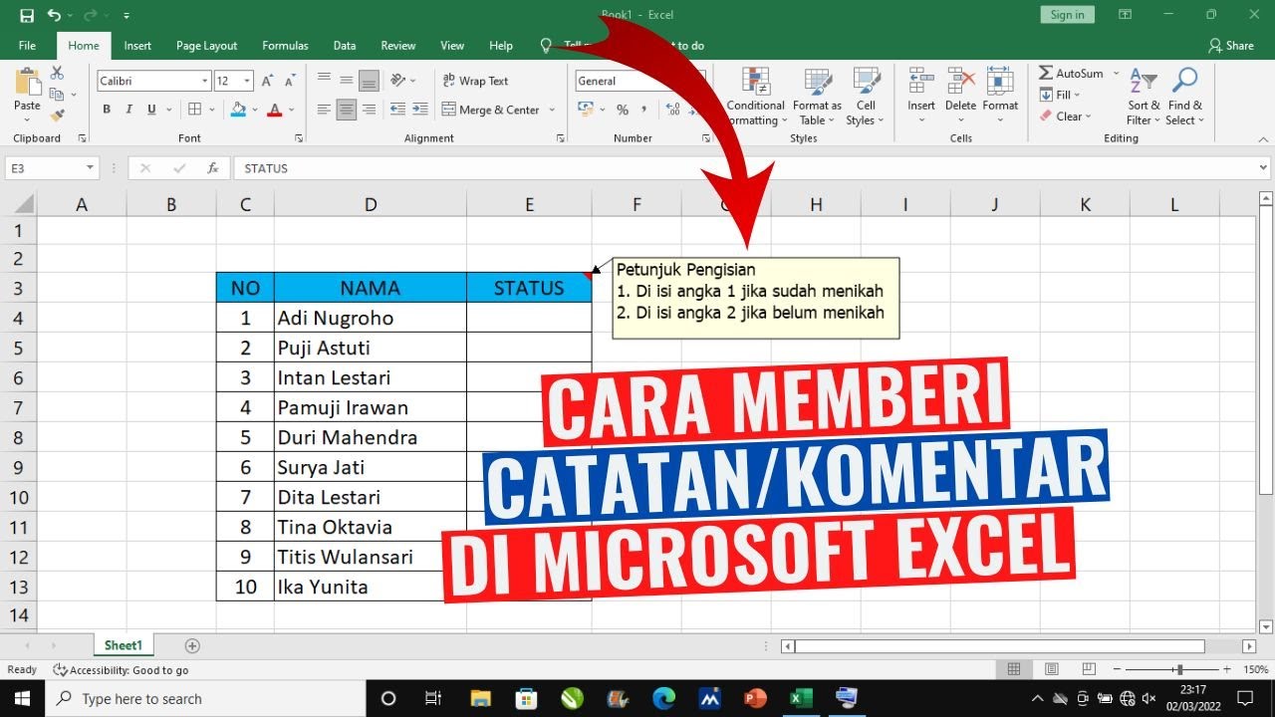
Task: Click the Paste clipboard icon
Action: click(x=27, y=83)
